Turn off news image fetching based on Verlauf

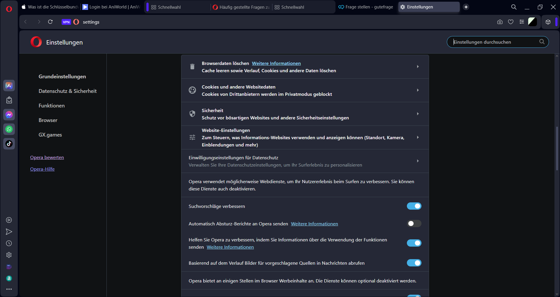414,263
